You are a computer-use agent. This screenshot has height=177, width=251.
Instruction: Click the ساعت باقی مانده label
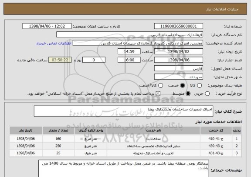coord(32,60)
